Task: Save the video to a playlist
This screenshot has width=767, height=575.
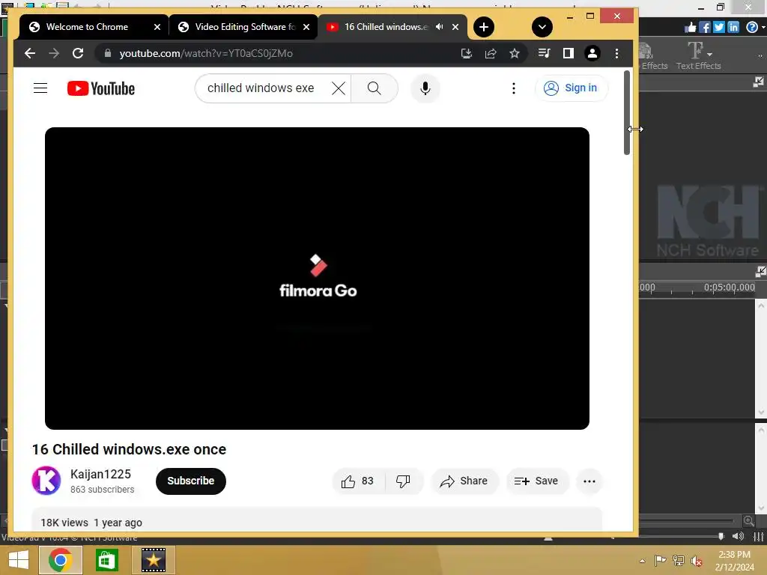Action: pos(536,481)
